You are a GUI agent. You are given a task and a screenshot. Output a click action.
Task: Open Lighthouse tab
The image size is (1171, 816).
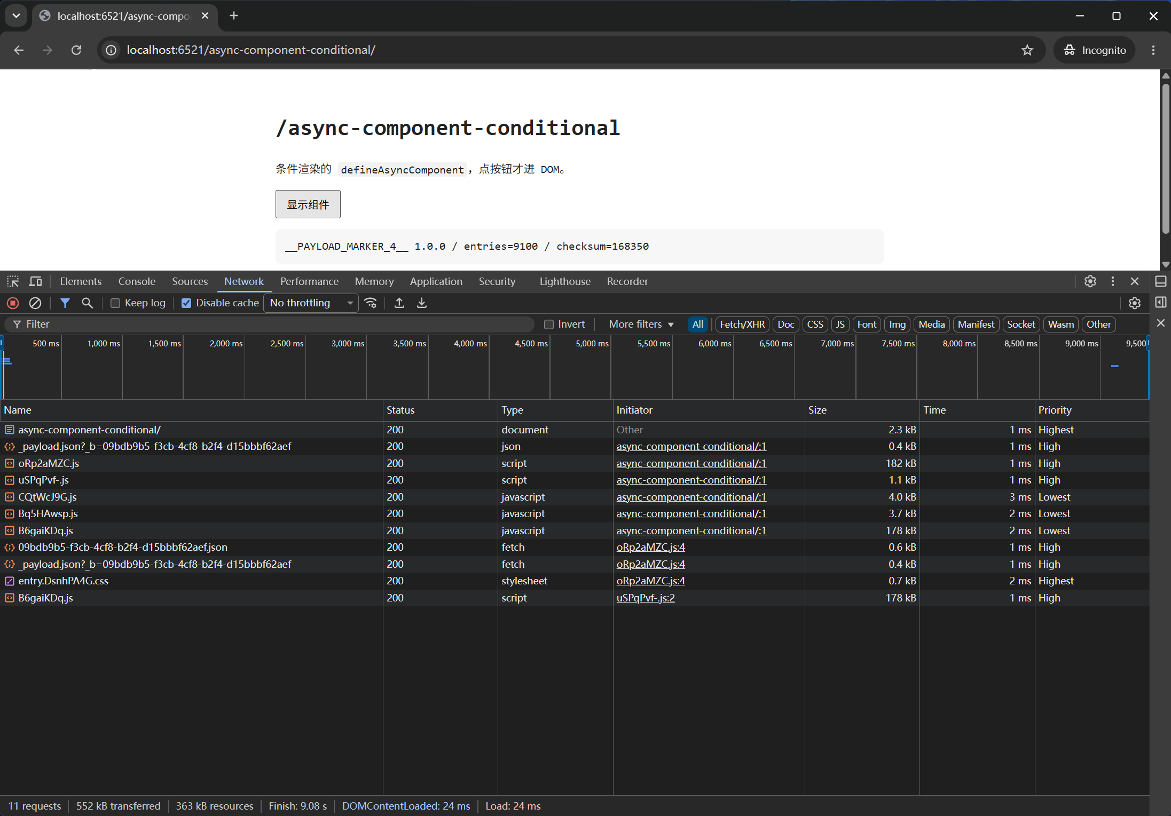[565, 281]
